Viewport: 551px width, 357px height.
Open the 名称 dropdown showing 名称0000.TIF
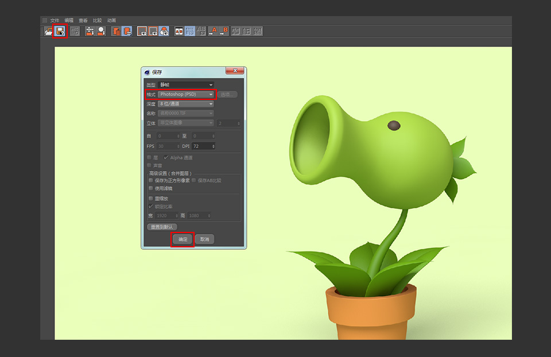pyautogui.click(x=186, y=113)
